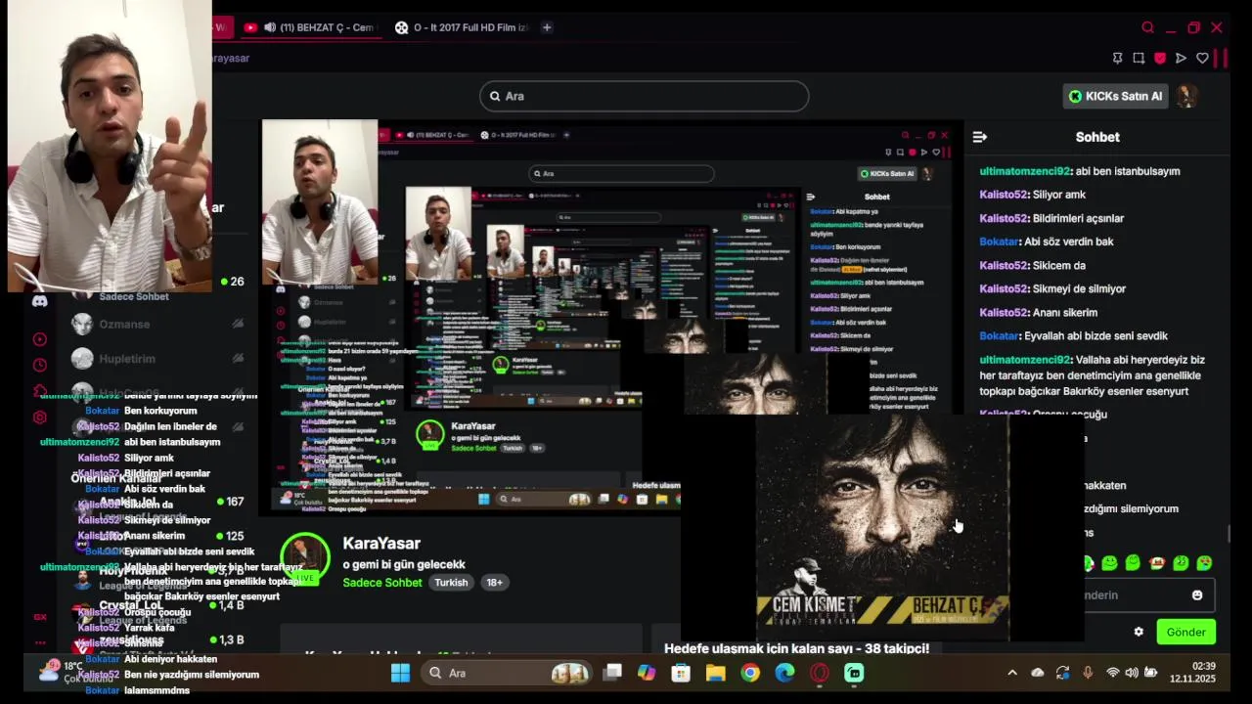Open the player arrow icon in toolbar

pos(1181,59)
